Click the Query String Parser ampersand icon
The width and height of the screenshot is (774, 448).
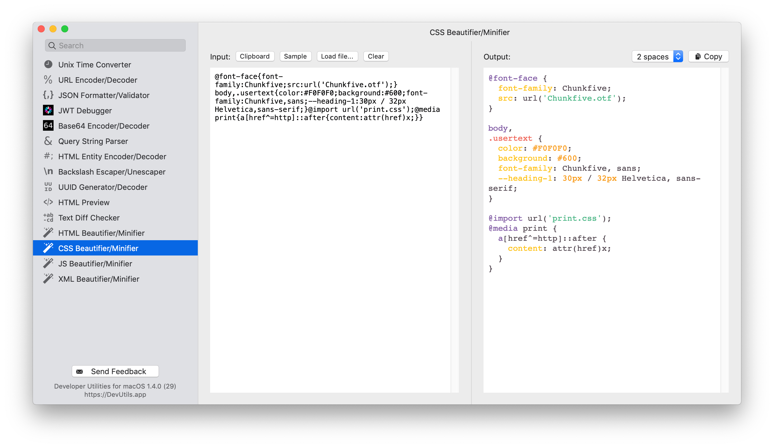(48, 141)
